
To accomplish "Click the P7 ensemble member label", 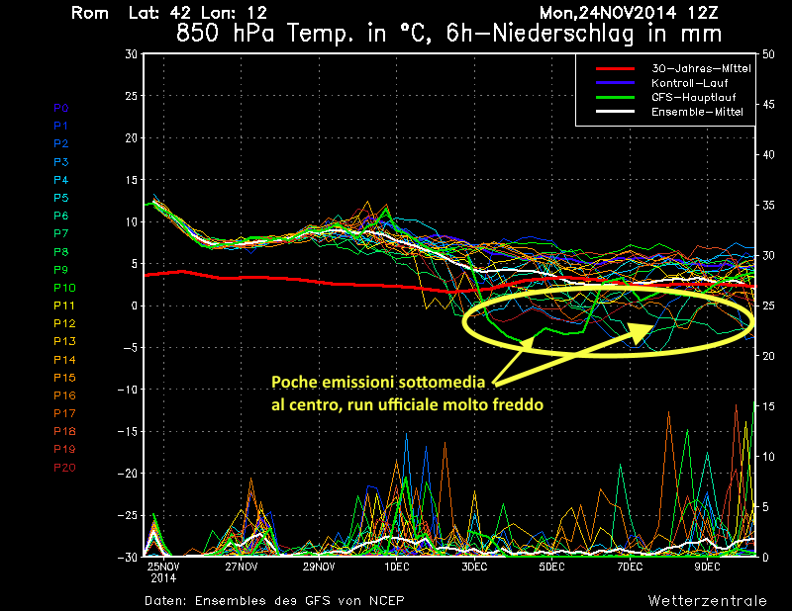I will coord(60,233).
